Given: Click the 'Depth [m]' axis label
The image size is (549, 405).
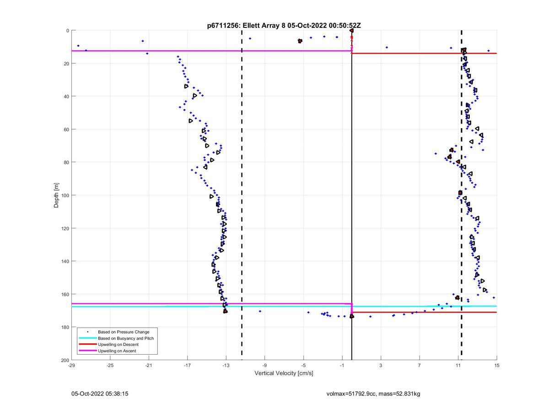Looking at the screenshot, I should [57, 195].
